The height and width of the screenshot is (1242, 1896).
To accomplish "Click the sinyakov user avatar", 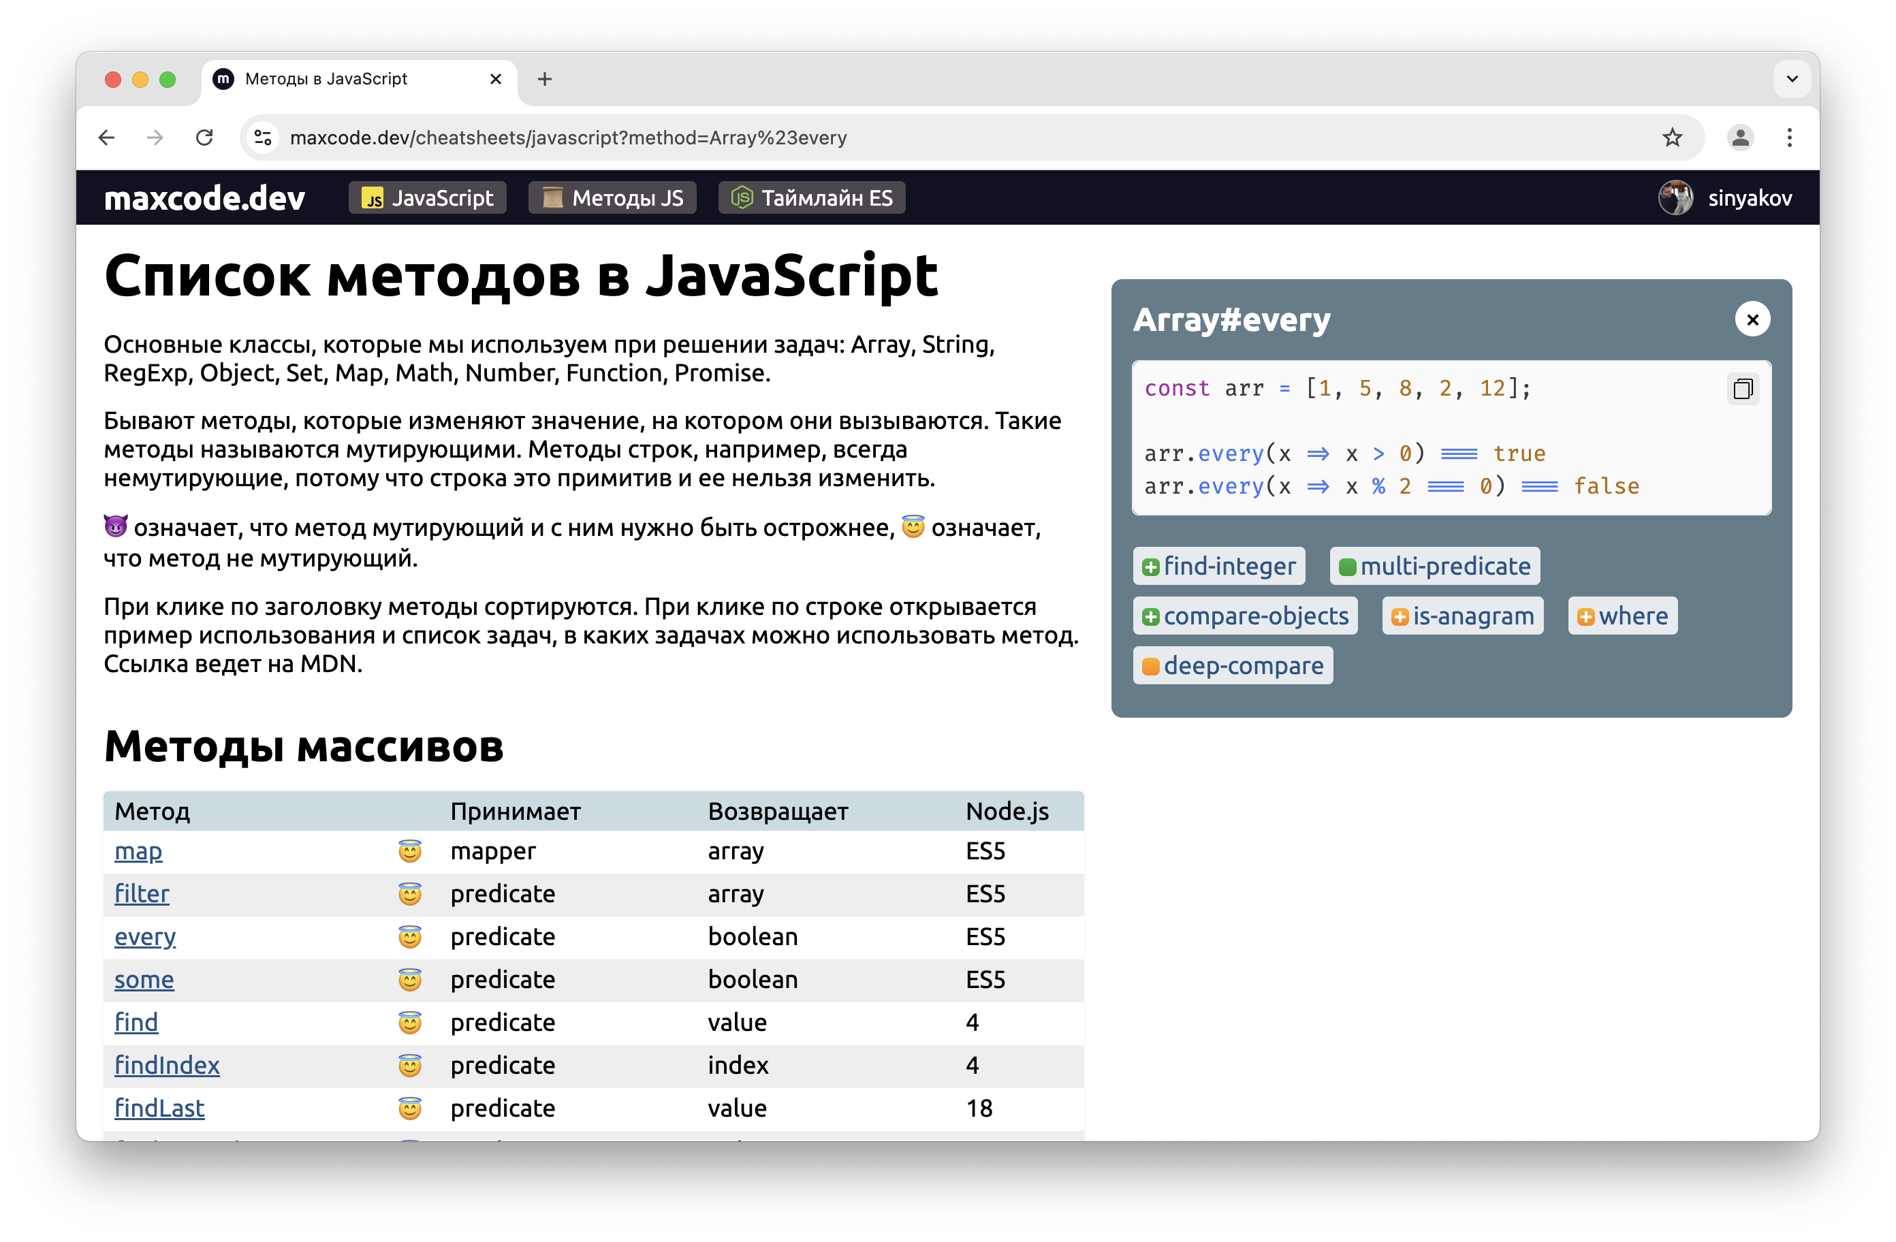I will 1675,197.
